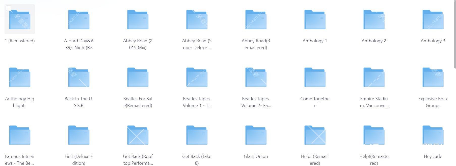Open the Help!(Remastered) folder icon without space
This screenshot has width=456, height=166.
(374, 135)
